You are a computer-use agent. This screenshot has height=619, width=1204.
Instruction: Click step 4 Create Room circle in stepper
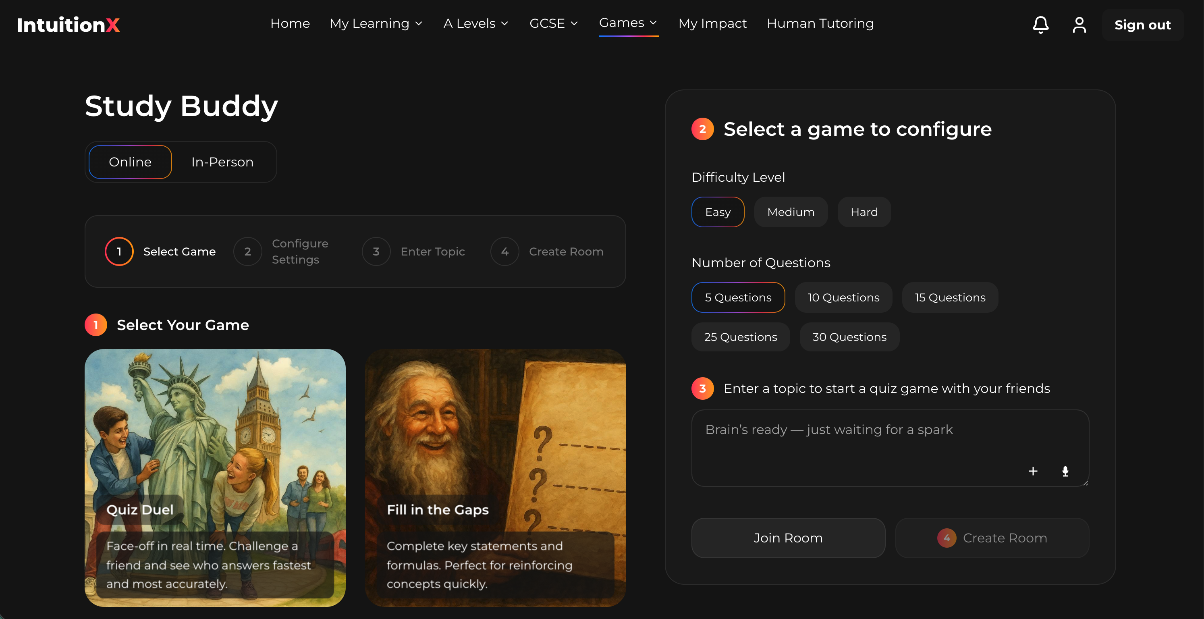(x=504, y=251)
